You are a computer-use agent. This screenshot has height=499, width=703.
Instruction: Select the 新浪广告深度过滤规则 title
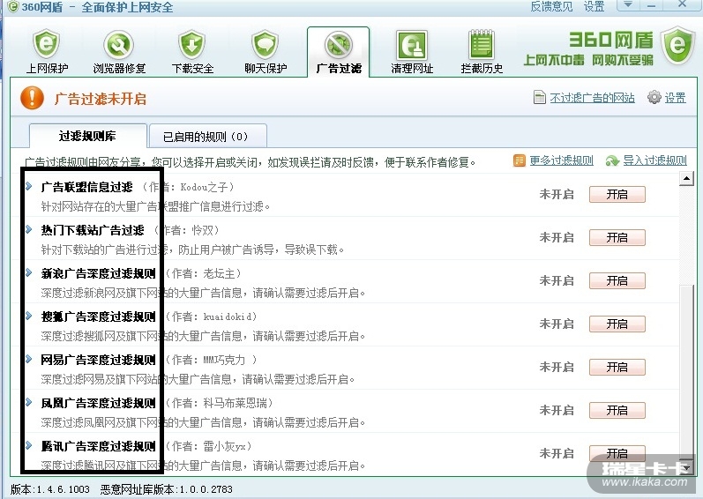pyautogui.click(x=98, y=273)
